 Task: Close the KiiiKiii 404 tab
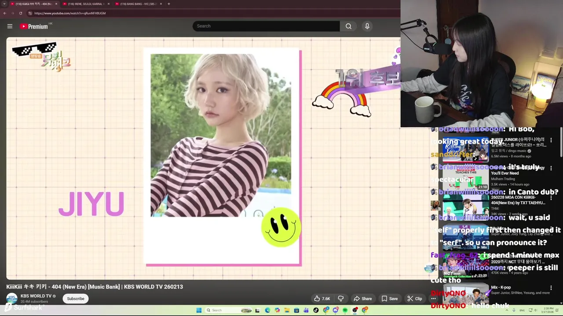pyautogui.click(x=56, y=4)
